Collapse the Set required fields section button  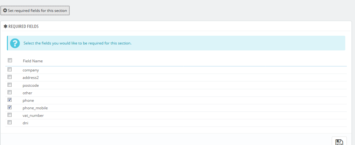click(x=35, y=11)
